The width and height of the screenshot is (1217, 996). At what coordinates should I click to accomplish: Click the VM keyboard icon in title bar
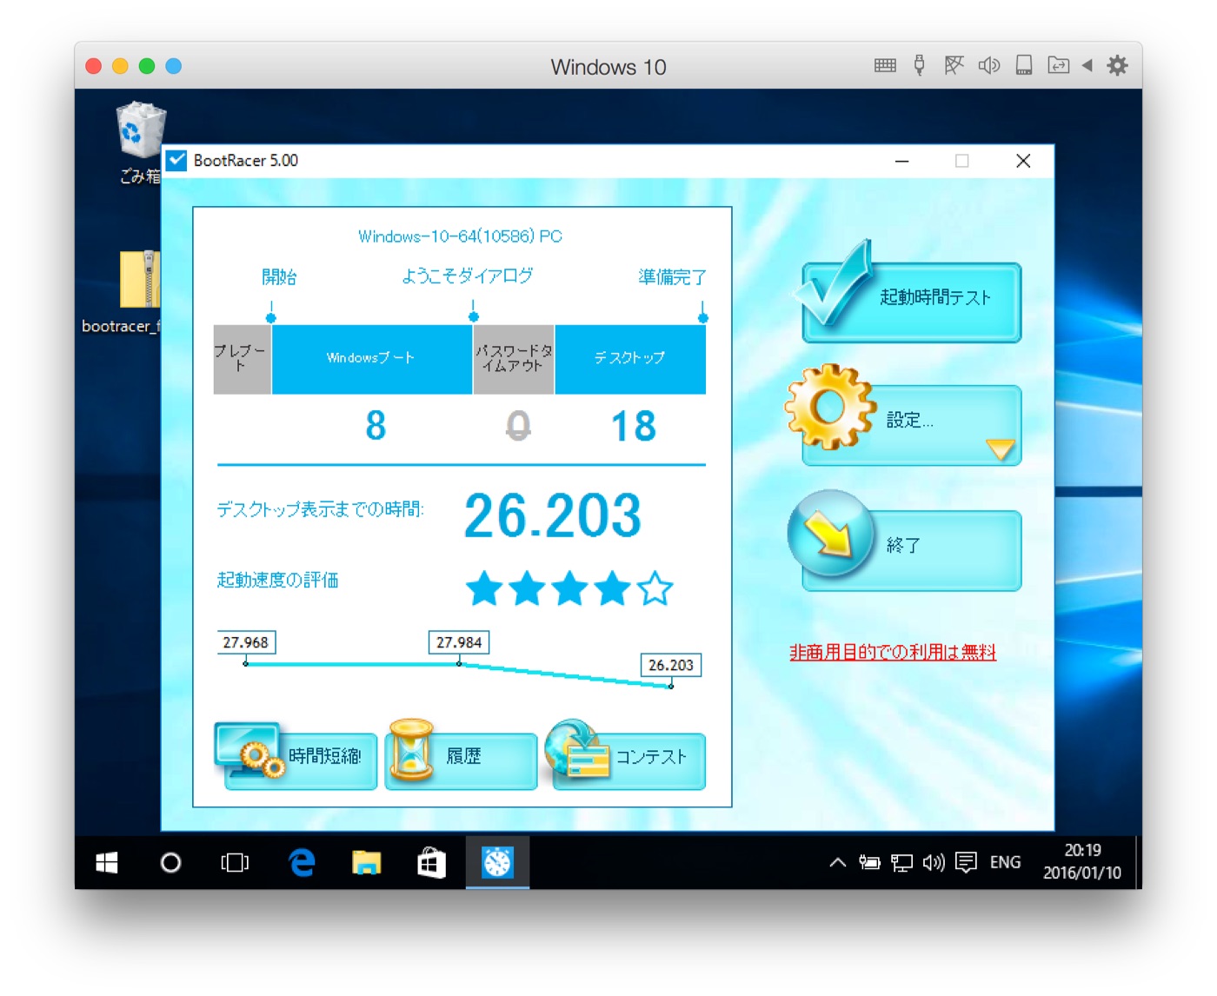tap(885, 65)
